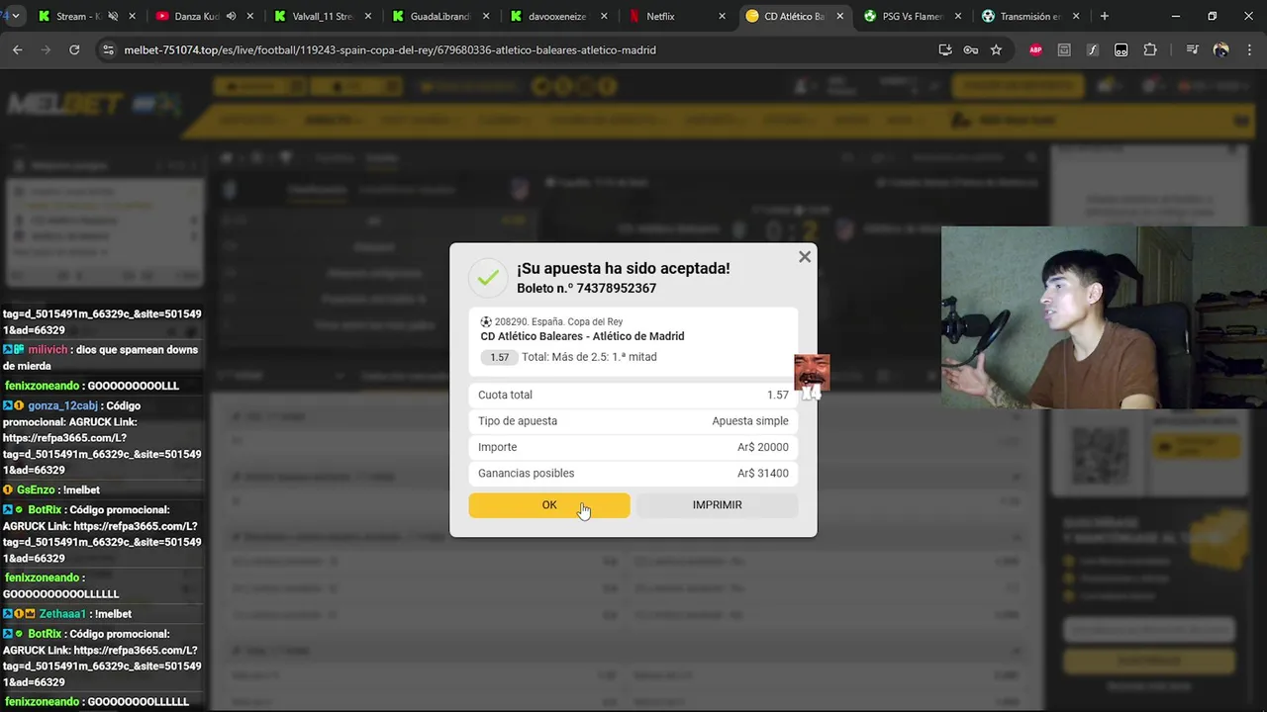
Task: Click the green checkmark success icon
Action: click(x=487, y=278)
